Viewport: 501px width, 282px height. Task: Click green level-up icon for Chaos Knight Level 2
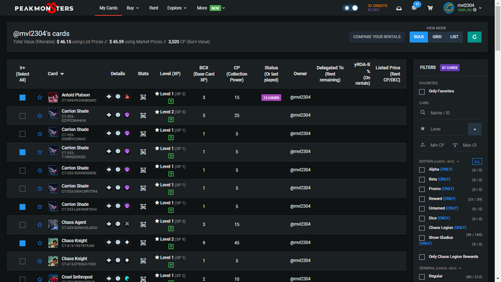click(x=171, y=247)
